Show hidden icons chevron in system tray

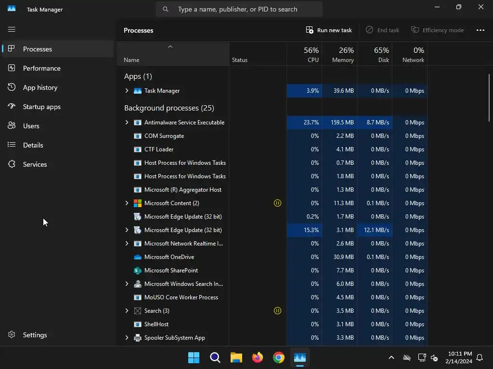(391, 357)
